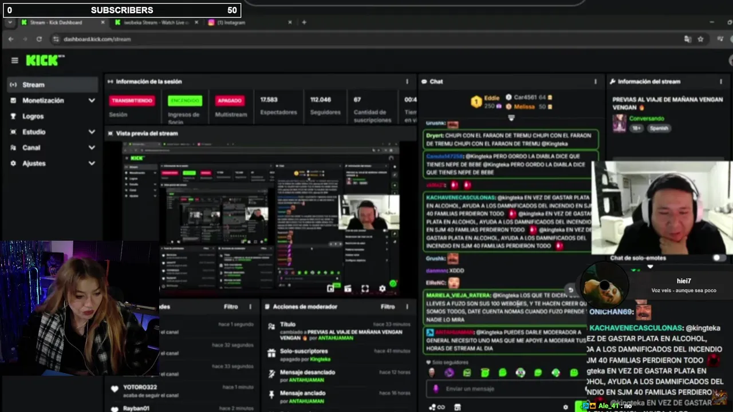733x412 pixels.
Task: Open the hamburger menu beside Kick logo
Action: click(x=14, y=60)
